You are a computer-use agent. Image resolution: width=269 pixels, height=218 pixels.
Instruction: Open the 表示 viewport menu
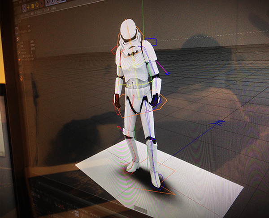click(32, 14)
